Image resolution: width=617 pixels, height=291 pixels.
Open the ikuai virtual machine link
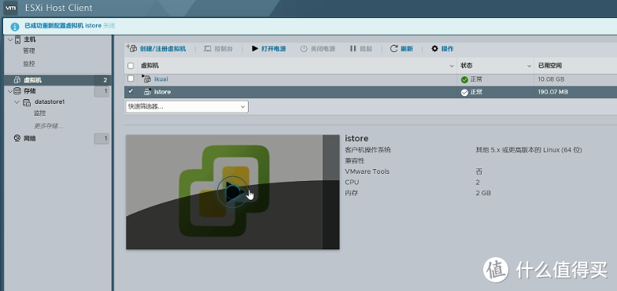161,79
